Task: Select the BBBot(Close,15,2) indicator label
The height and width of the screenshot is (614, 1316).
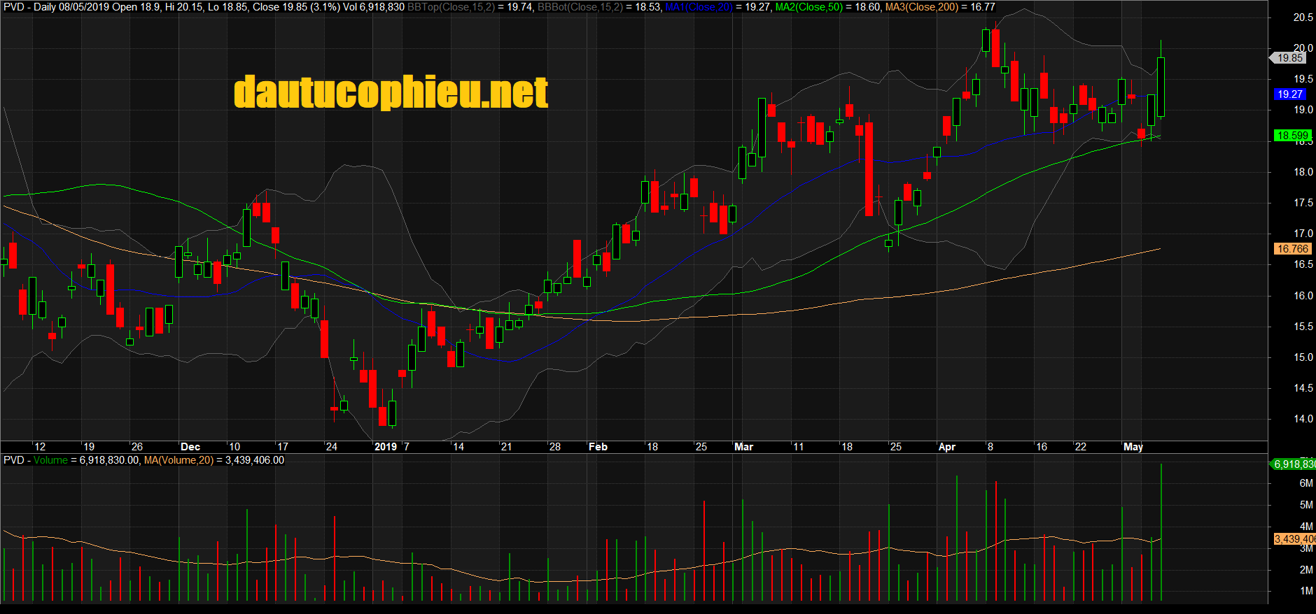Action: click(x=580, y=7)
